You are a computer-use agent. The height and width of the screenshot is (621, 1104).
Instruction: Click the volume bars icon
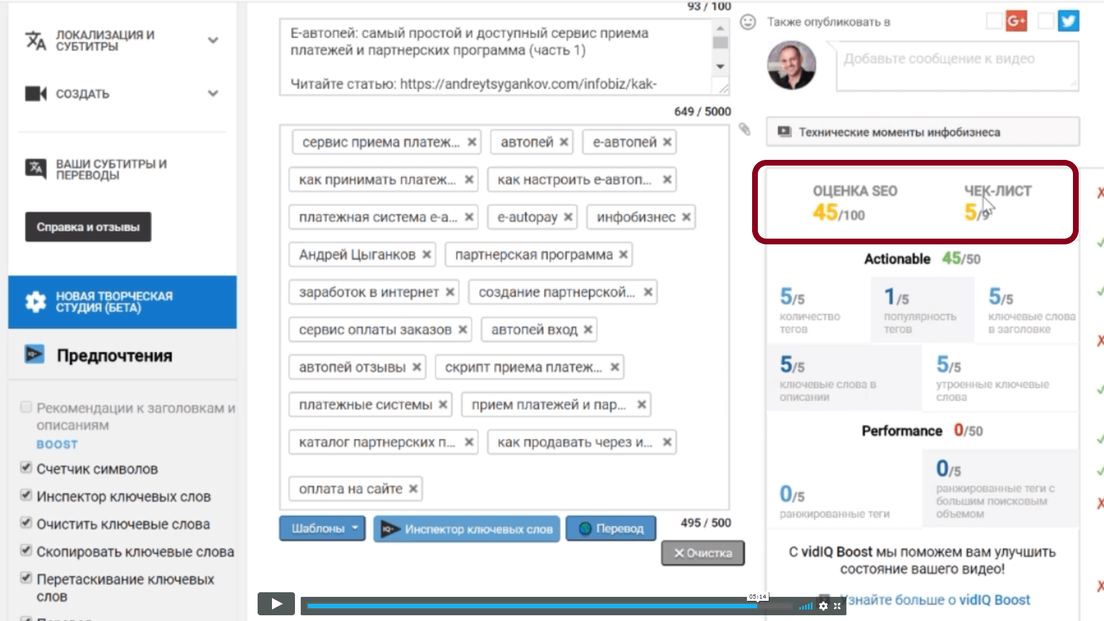coord(806,606)
